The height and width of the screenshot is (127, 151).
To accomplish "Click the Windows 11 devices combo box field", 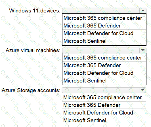I will coord(104,10).
